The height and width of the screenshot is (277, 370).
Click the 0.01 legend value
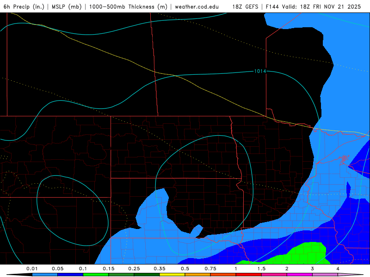pyautogui.click(x=32, y=269)
